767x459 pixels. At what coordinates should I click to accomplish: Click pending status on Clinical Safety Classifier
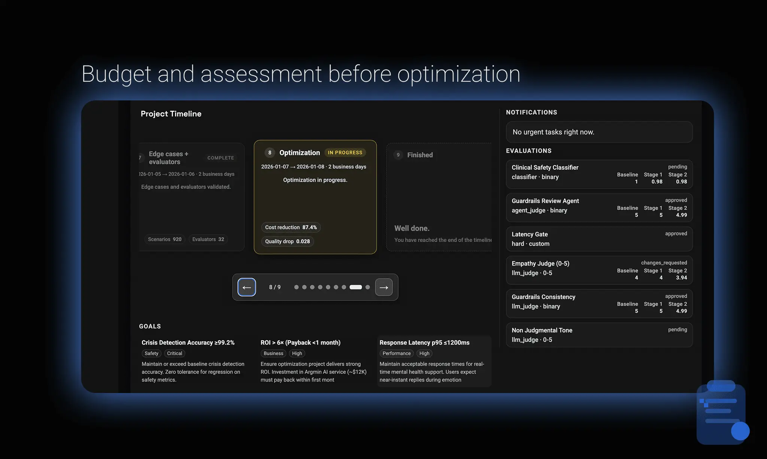click(x=677, y=167)
